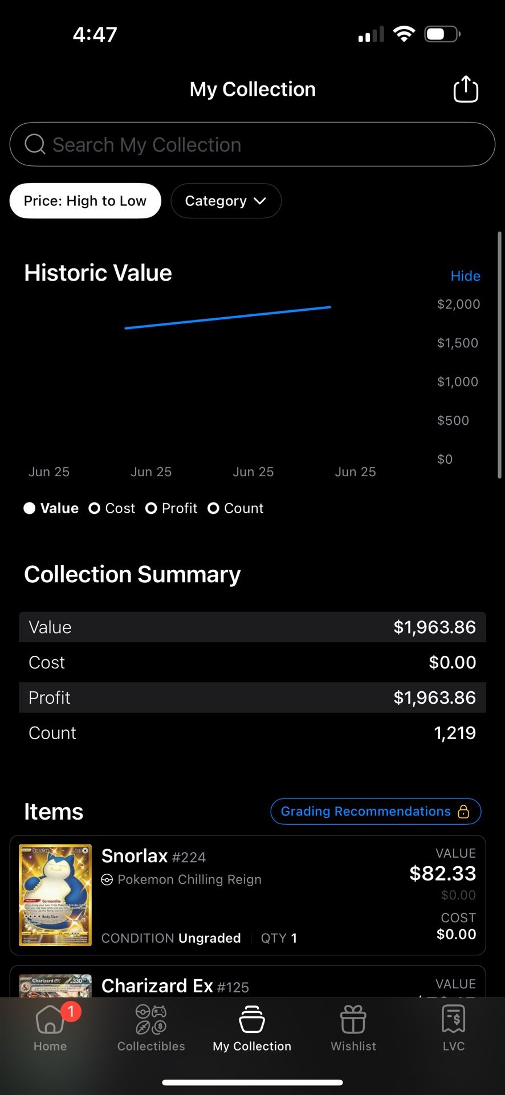Tap the Pokemon set icon under Snorlax

pyautogui.click(x=107, y=879)
